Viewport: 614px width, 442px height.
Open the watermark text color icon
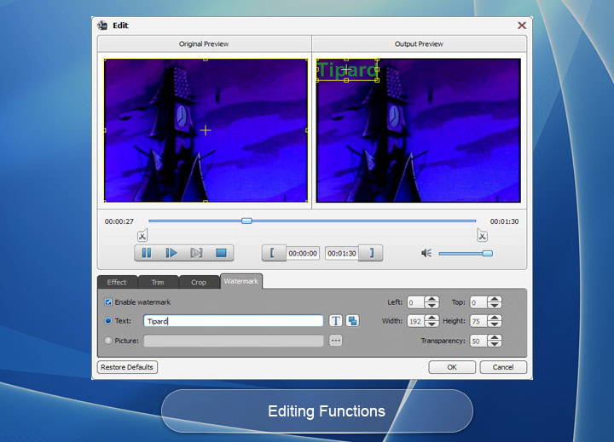point(353,321)
